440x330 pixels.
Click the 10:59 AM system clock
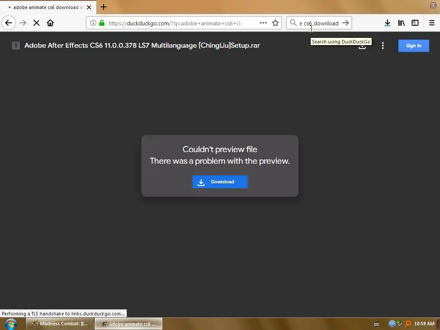424,324
